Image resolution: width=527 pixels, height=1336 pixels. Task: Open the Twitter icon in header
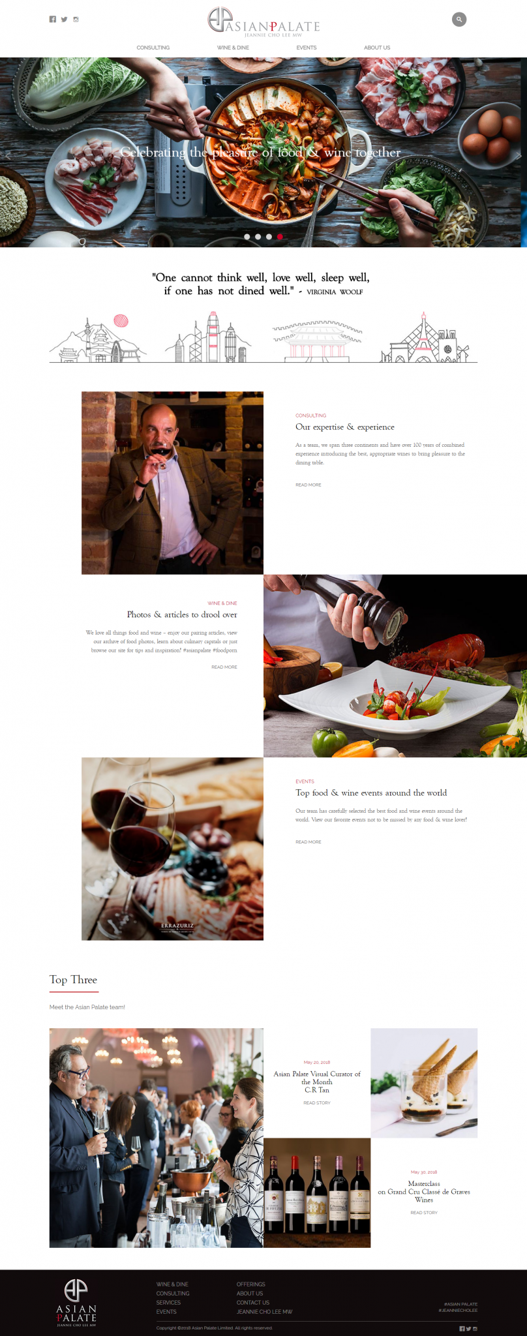(64, 20)
